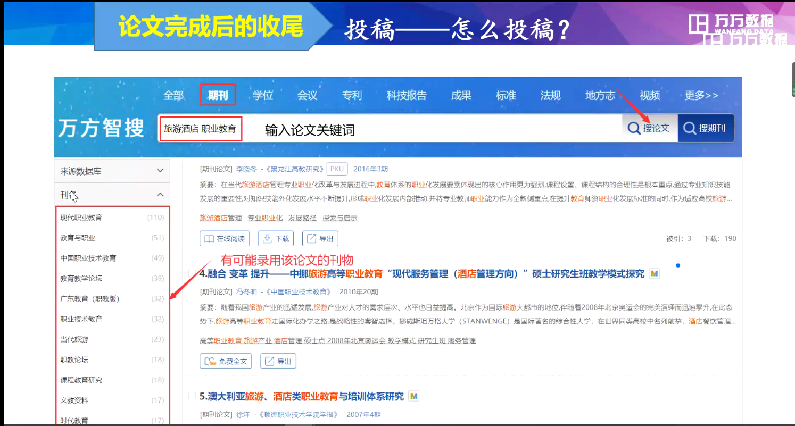
Task: Expand the 更多>> tab menu
Action: point(701,95)
